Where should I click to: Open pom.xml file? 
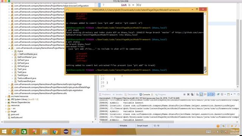15,114
